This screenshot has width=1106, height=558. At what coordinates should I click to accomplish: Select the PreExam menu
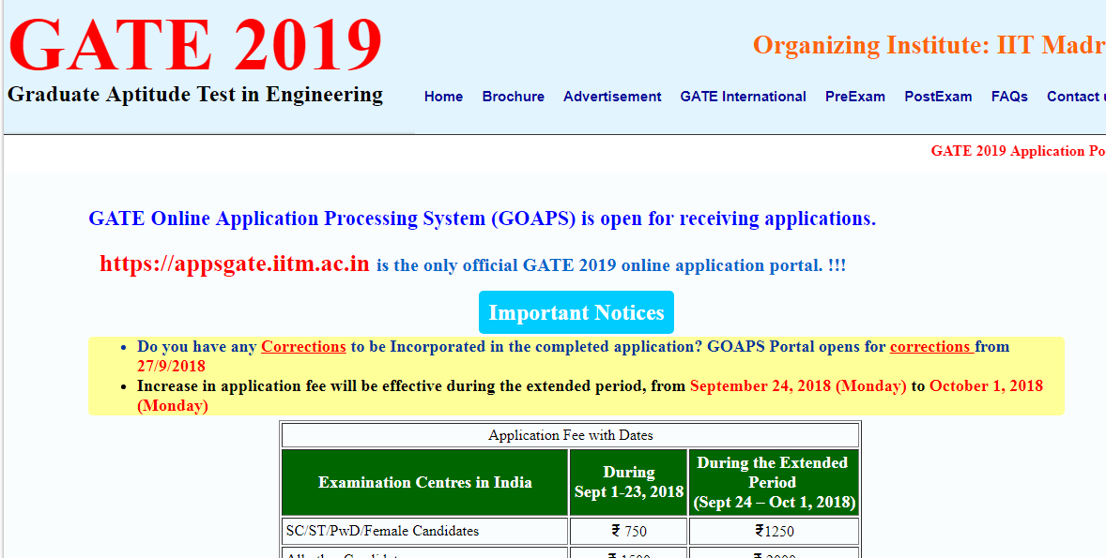coord(855,97)
